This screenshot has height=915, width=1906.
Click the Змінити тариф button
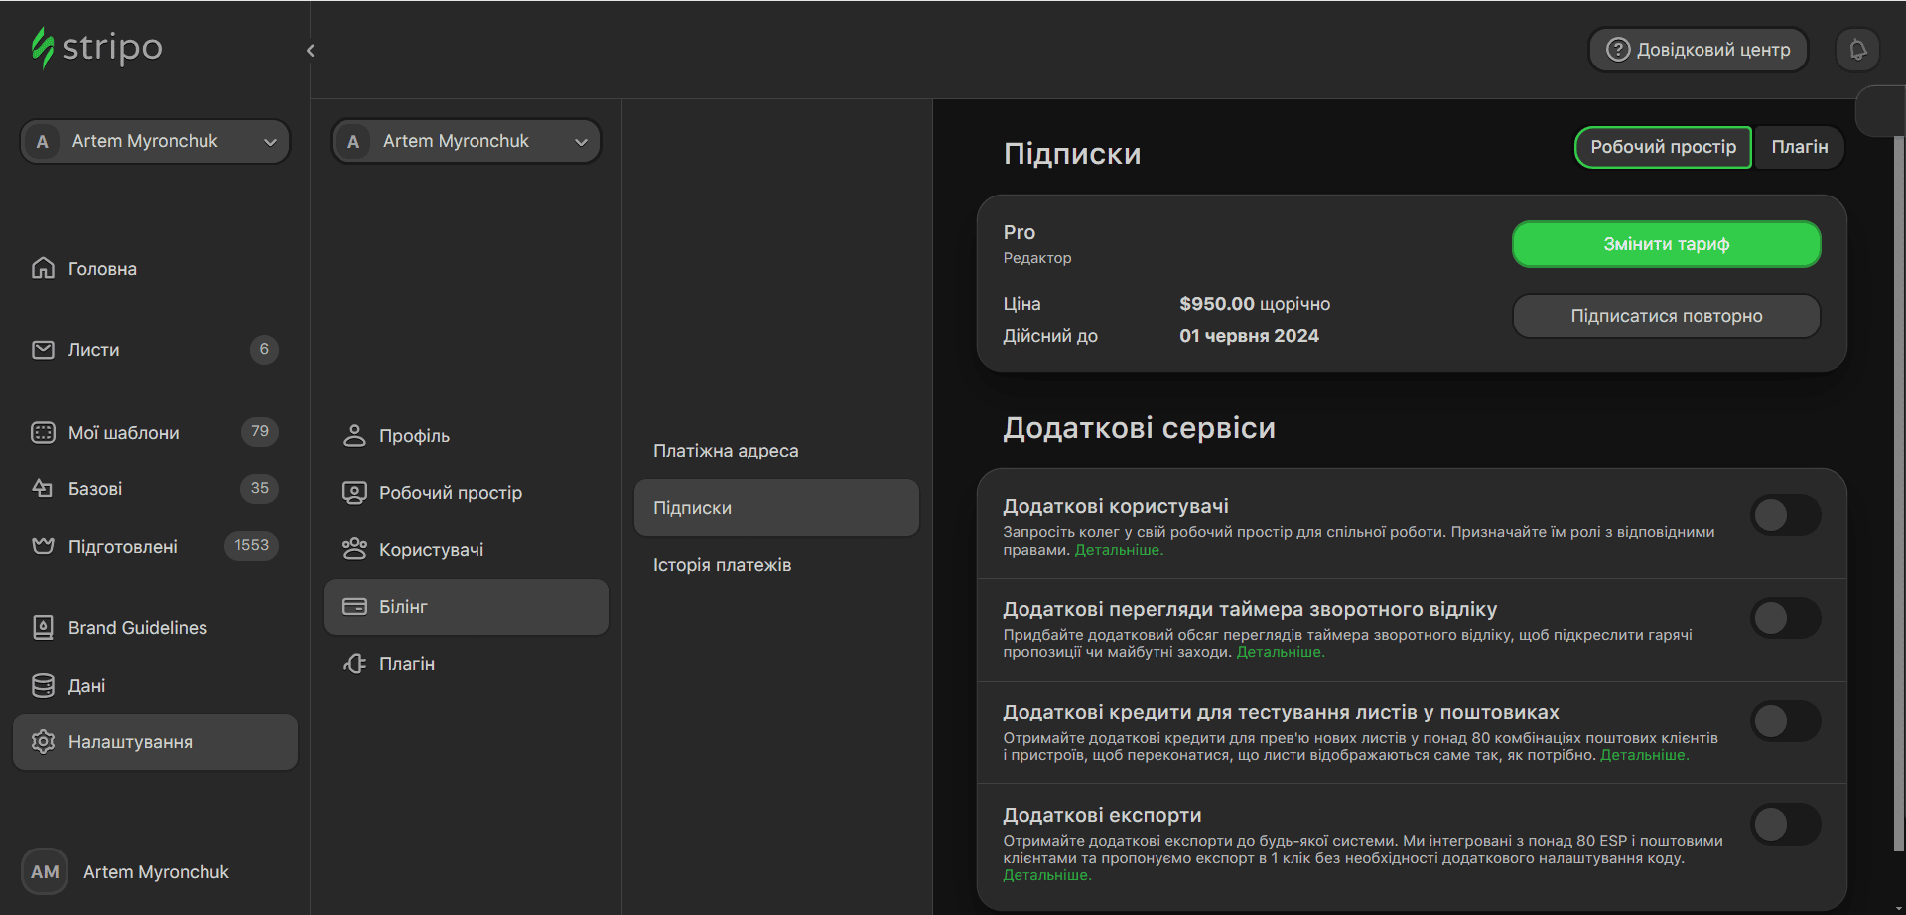coord(1666,244)
